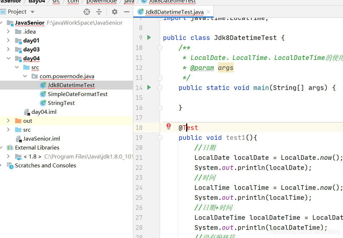Click the Javadoc fold end marker at line 13
The height and width of the screenshot is (238, 343).
(x=160, y=77)
